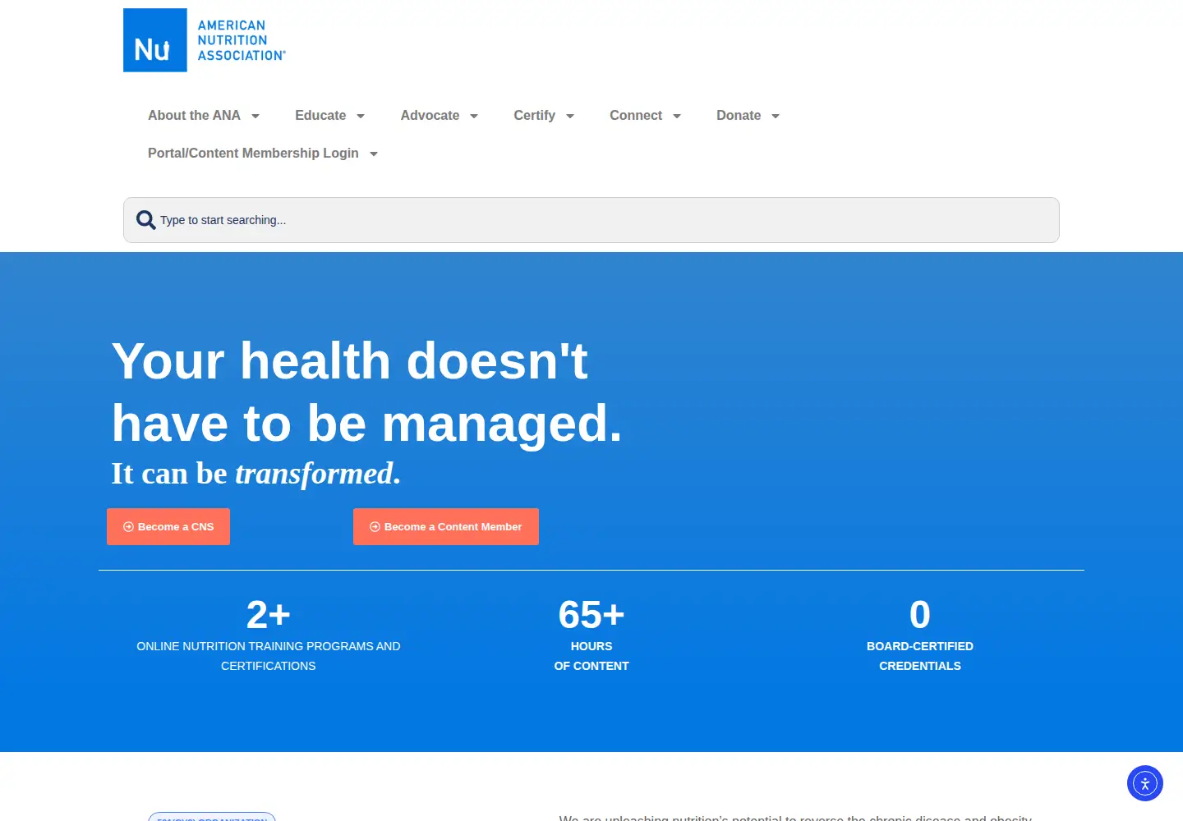Click the 'Your health doesn't have to be managed.' headline
The image size is (1183, 821).
tap(366, 392)
